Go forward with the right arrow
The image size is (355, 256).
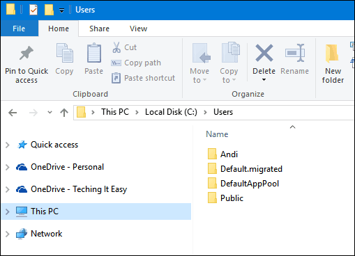point(33,113)
